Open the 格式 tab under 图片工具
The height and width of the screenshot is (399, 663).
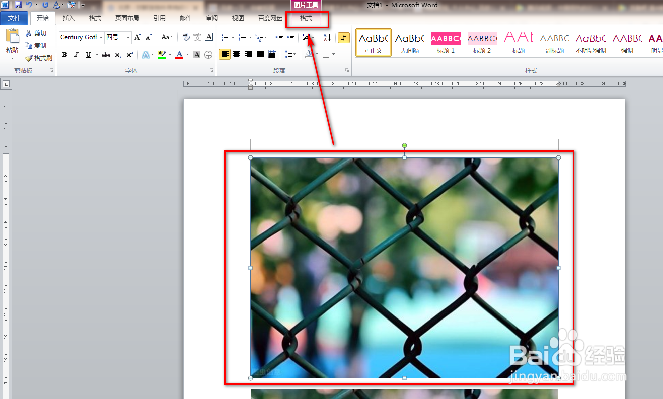(x=306, y=18)
